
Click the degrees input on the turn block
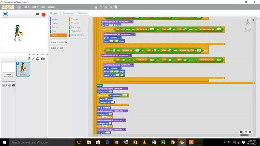(111, 25)
